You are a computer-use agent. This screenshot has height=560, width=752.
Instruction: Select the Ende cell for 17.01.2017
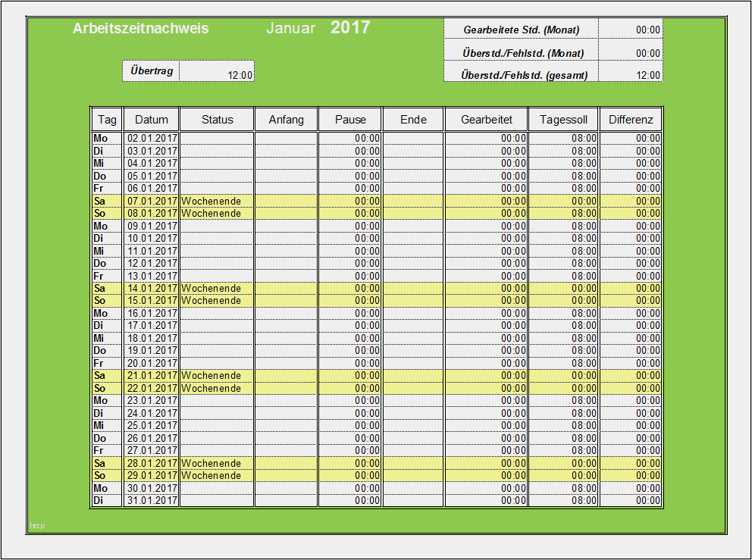413,325
